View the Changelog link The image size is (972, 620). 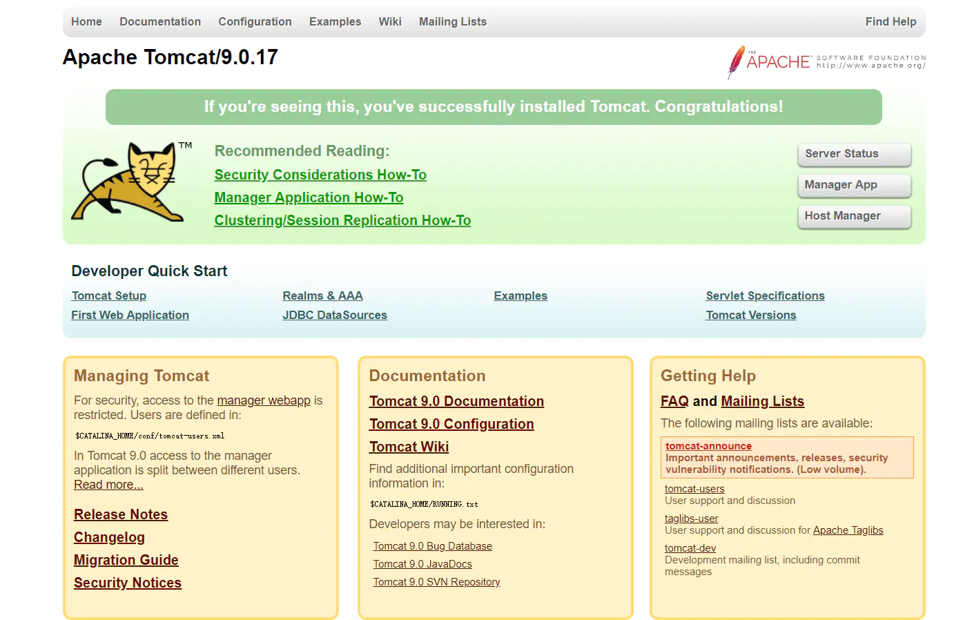109,537
